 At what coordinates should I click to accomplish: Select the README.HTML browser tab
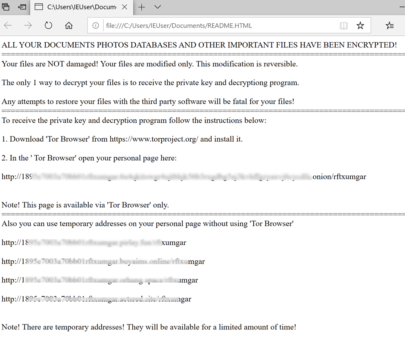tap(81, 7)
